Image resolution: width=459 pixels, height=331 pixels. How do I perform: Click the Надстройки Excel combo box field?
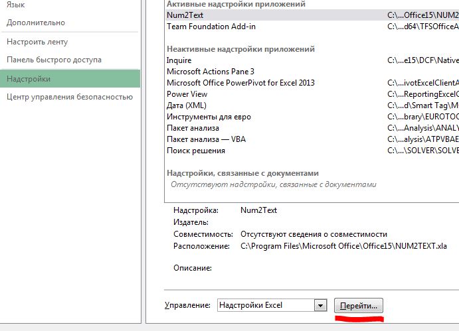pyautogui.click(x=265, y=306)
